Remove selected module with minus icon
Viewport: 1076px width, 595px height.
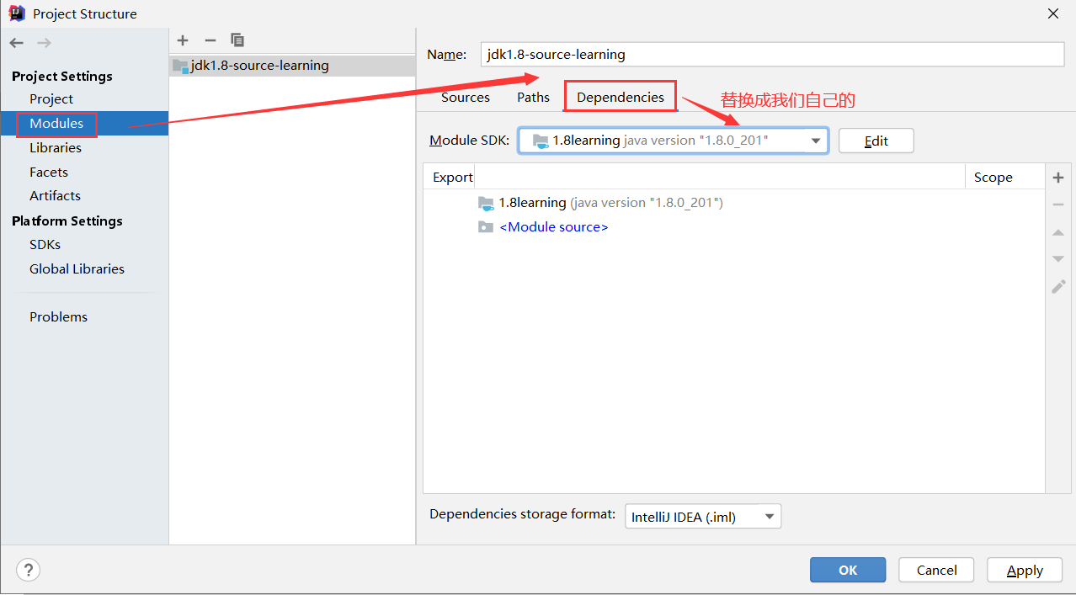[210, 40]
